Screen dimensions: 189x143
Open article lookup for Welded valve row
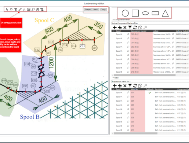click(173, 72)
